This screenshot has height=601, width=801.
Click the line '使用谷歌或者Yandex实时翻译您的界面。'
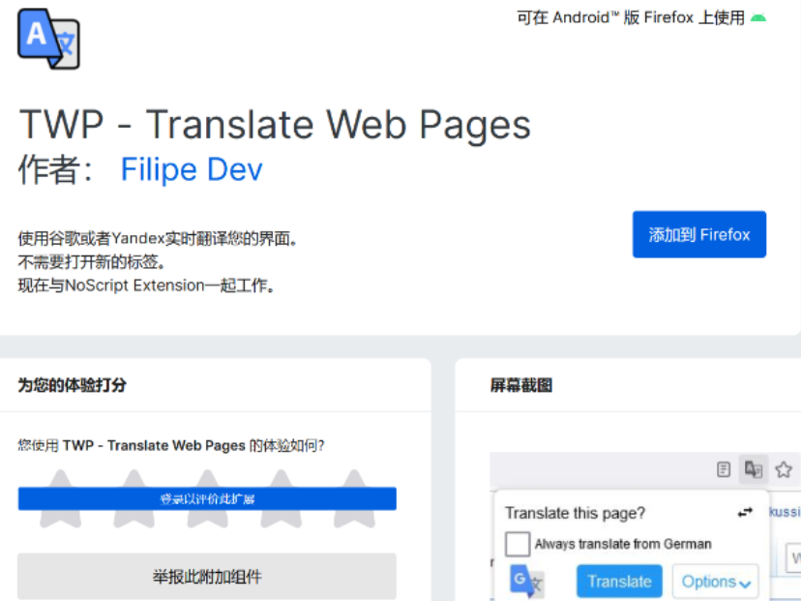click(158, 239)
